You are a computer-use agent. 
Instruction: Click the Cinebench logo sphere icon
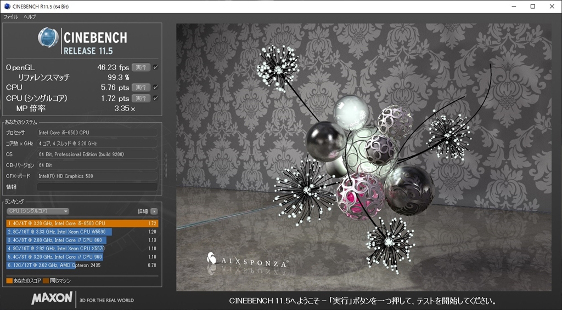point(48,38)
